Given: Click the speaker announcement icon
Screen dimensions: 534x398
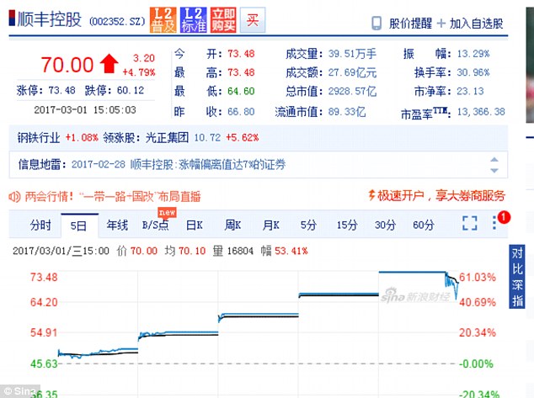Looking at the screenshot, I should 13,196.
